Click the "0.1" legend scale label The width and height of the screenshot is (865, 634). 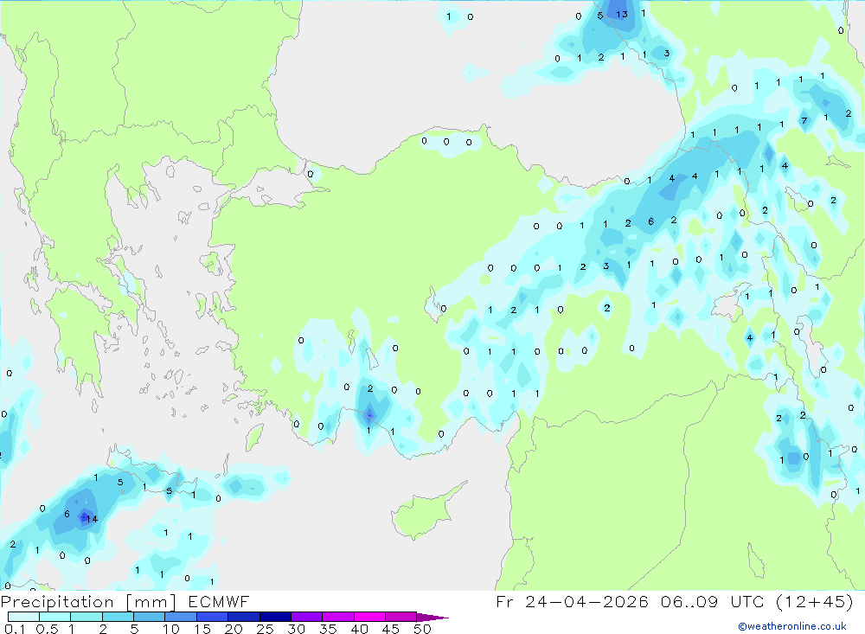coord(15,629)
